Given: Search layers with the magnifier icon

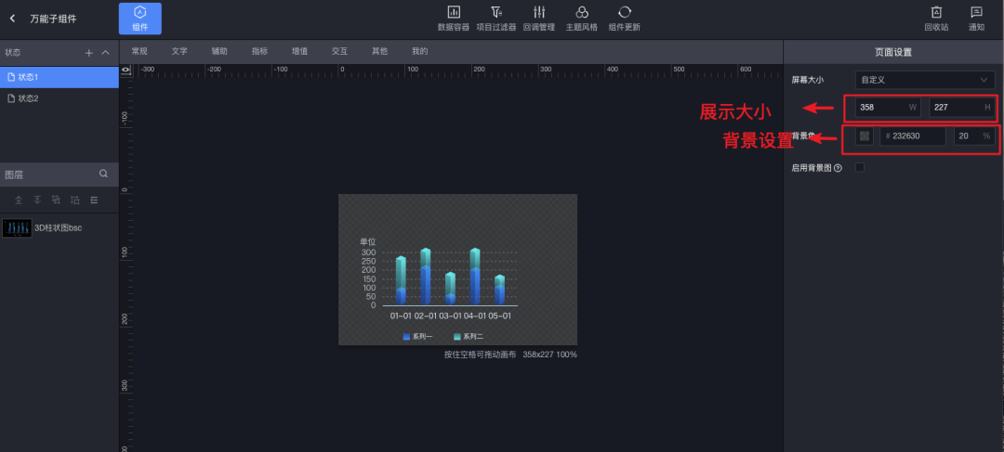Looking at the screenshot, I should tap(104, 174).
